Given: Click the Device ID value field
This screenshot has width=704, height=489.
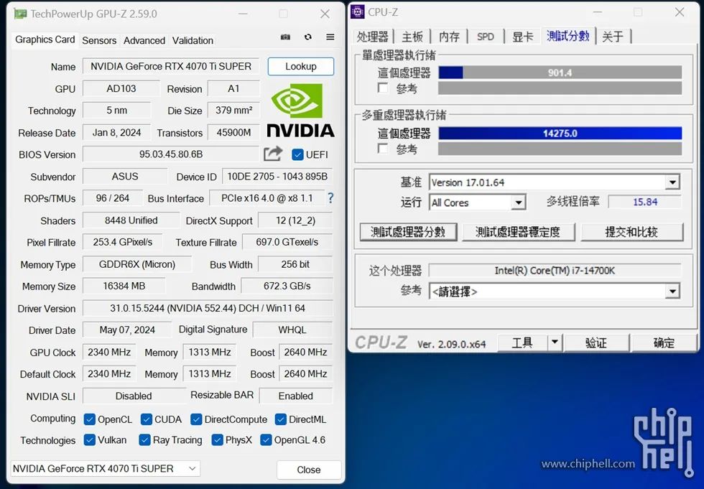Looking at the screenshot, I should tap(277, 177).
